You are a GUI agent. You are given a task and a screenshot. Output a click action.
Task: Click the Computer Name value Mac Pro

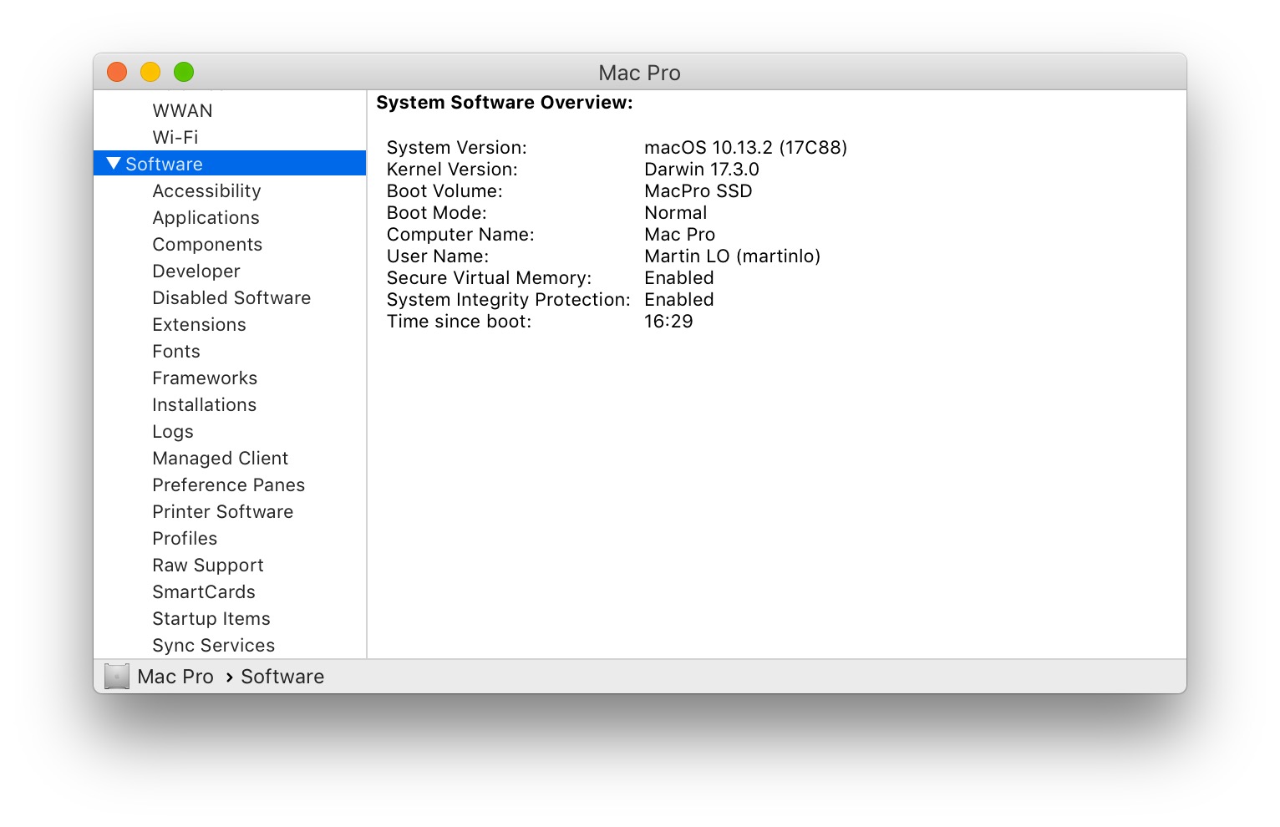click(680, 235)
